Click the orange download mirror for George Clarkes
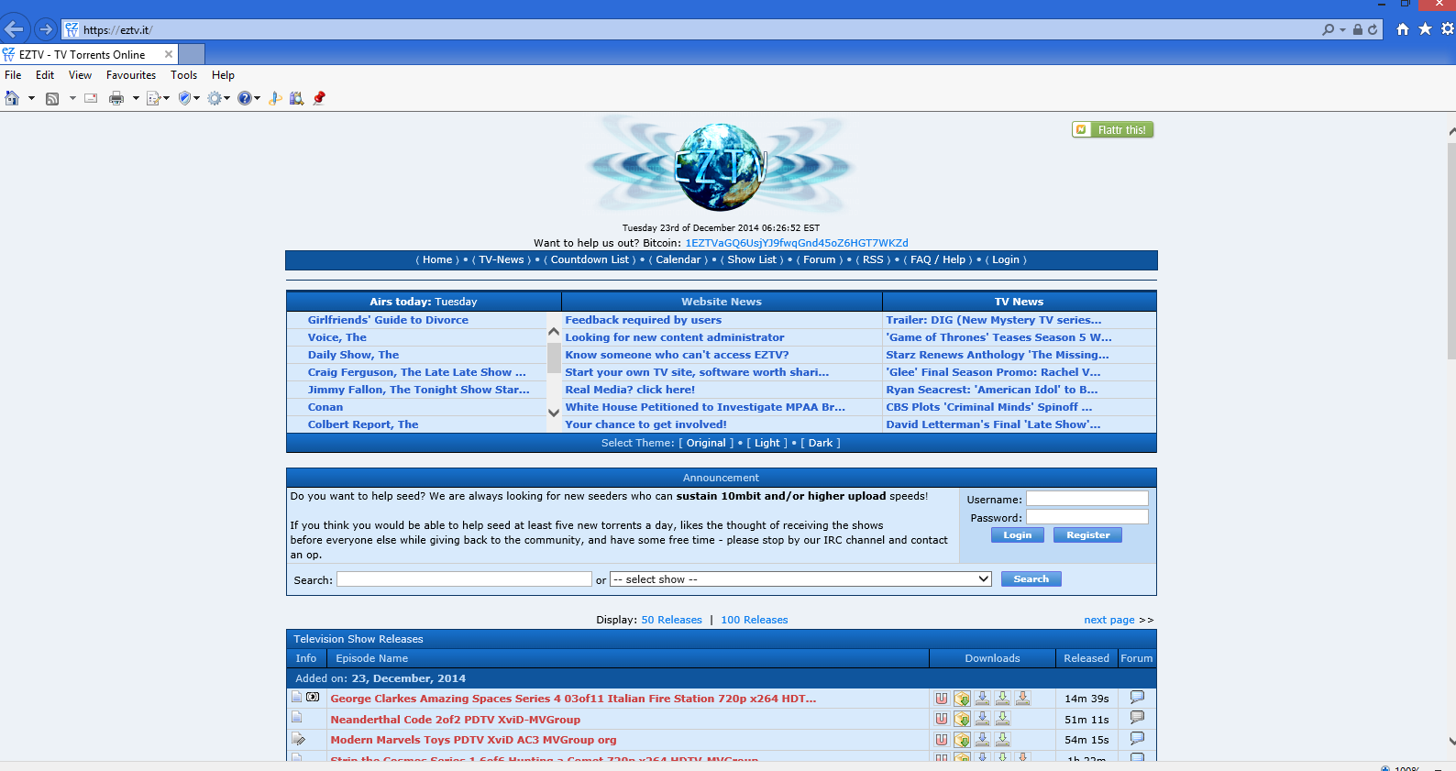 coord(1022,699)
